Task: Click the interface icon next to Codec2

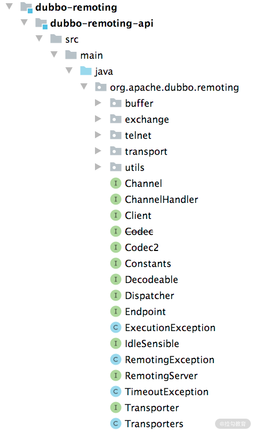Action: point(116,247)
